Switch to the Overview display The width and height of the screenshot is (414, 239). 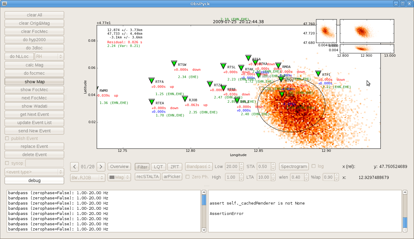[119, 166]
